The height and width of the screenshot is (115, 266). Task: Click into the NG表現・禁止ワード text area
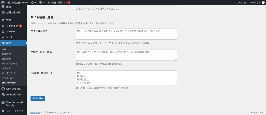click(126, 78)
